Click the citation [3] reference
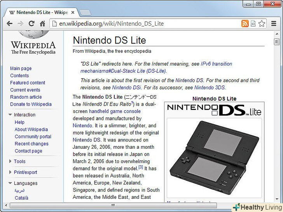 click(x=141, y=167)
